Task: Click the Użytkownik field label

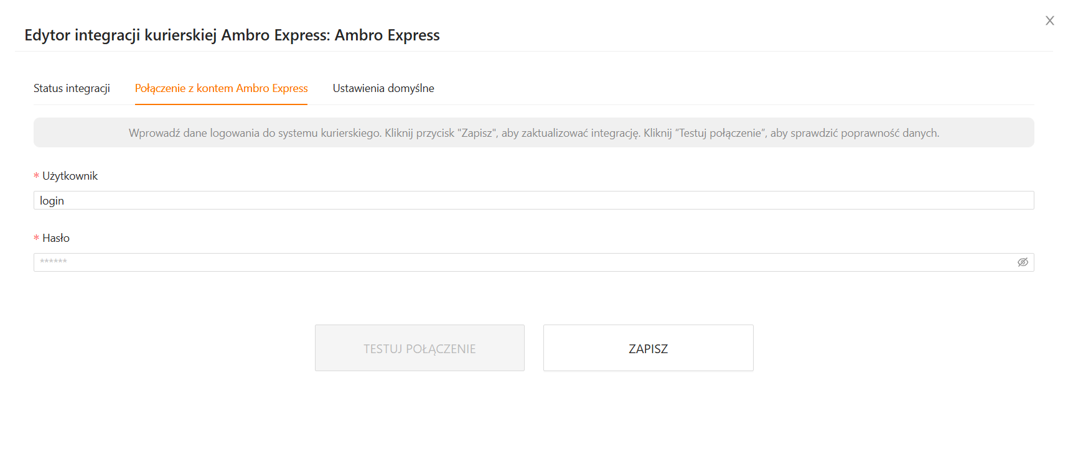Action: point(70,176)
